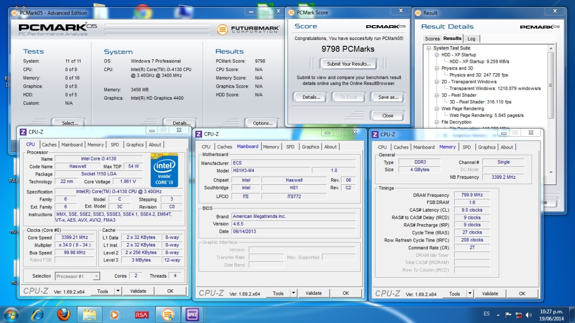Select 'HDD - XP Startup: 9.259 MB/s' result row

[x=479, y=62]
